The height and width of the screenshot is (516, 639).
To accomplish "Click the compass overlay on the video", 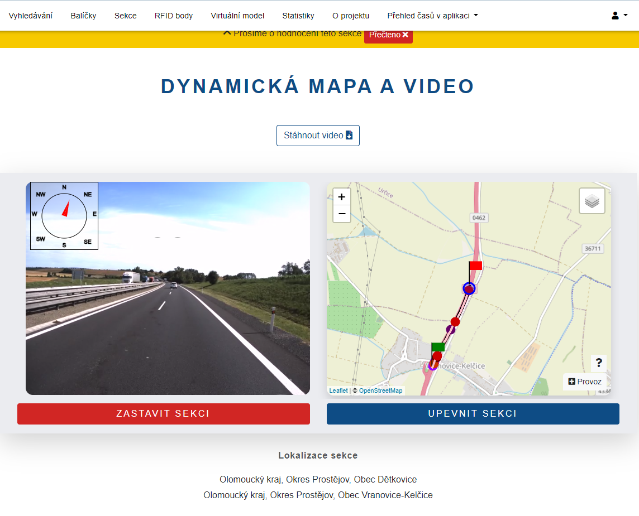I will tap(64, 216).
